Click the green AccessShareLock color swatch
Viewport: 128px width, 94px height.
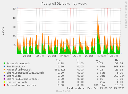[4, 63]
